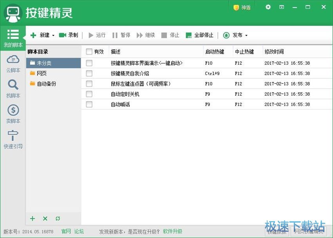Viewport: 333px width, 238px height.
Task: Select script 自动喊话
Action: (x=120, y=104)
